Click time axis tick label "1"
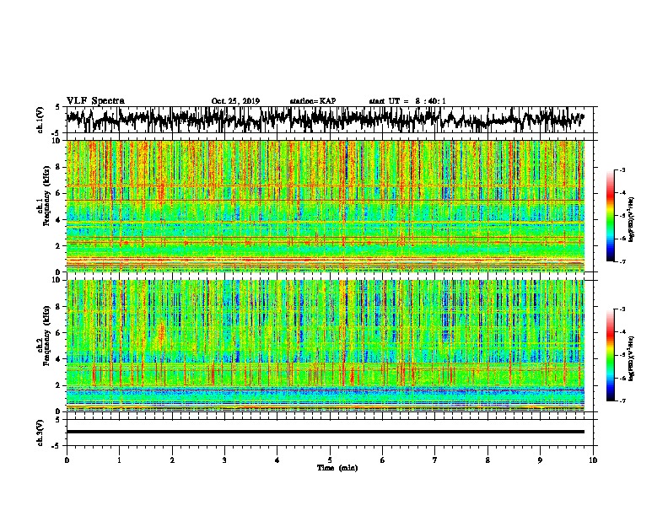Viewport: 668px width, 516px height. coord(119,460)
